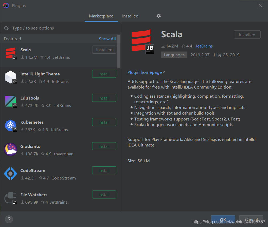Click version 2019.2.37 text in details
The height and width of the screenshot is (227, 268).
pos(200,55)
